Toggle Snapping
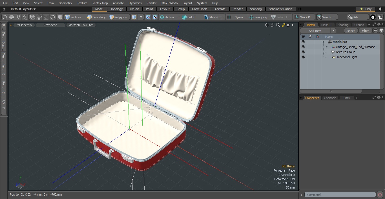The width and height of the screenshot is (385, 199). pyautogui.click(x=258, y=17)
